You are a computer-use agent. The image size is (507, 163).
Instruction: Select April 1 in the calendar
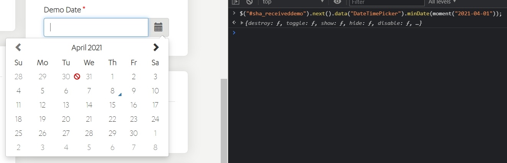point(112,77)
